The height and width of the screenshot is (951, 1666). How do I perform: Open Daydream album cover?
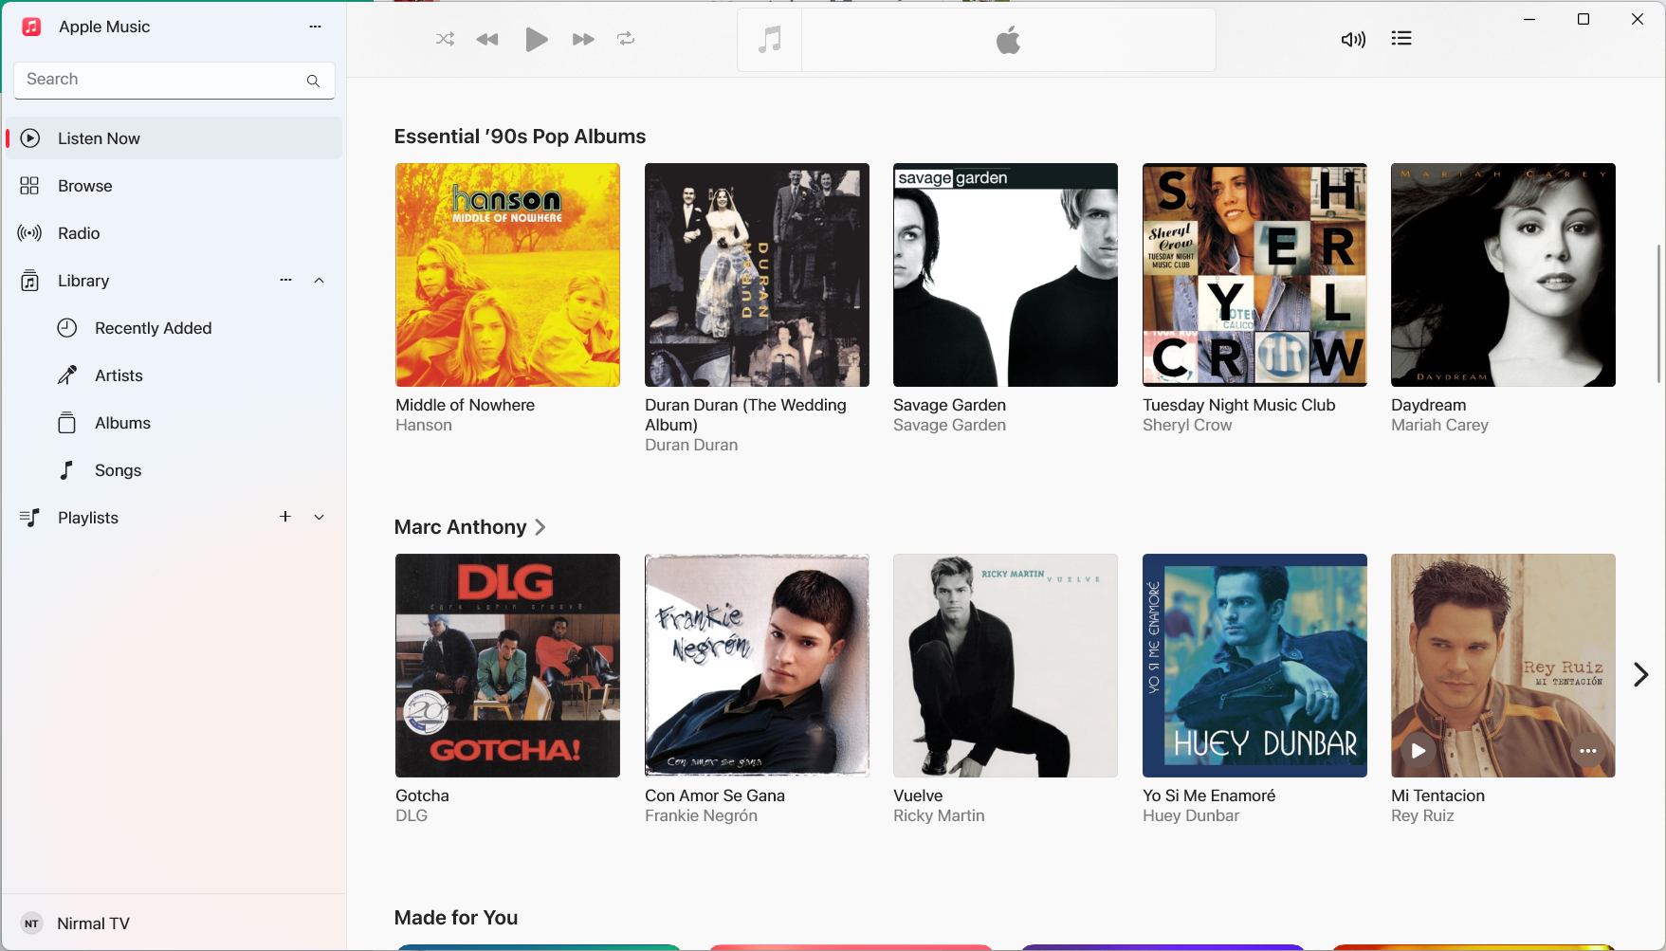pyautogui.click(x=1503, y=275)
